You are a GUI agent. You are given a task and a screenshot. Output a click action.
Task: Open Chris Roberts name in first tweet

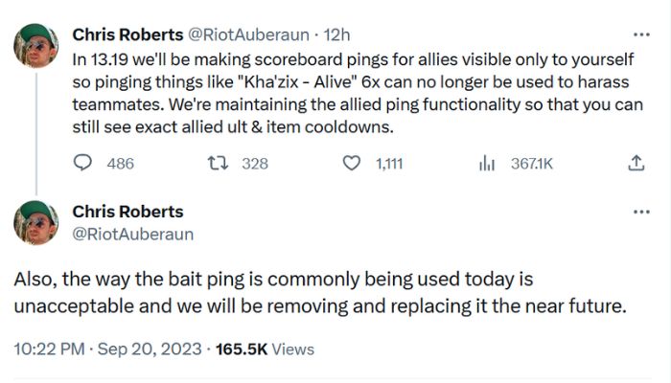127,34
